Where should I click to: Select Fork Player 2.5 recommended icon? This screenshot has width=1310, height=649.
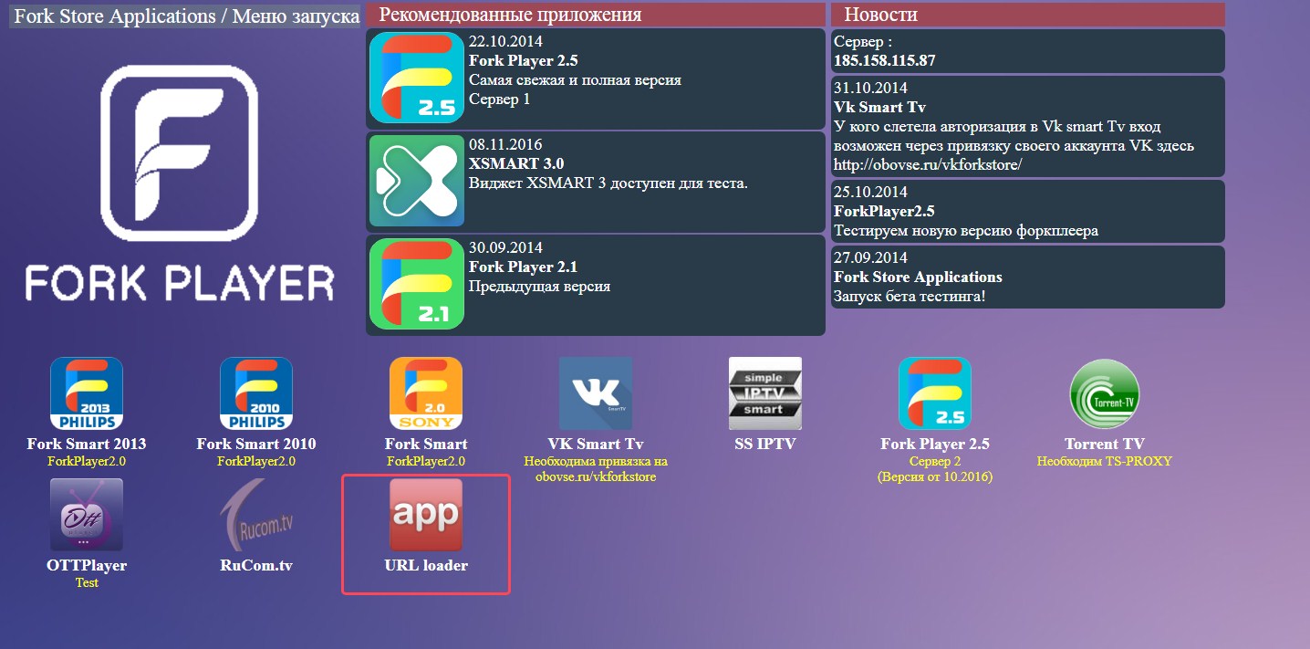417,78
